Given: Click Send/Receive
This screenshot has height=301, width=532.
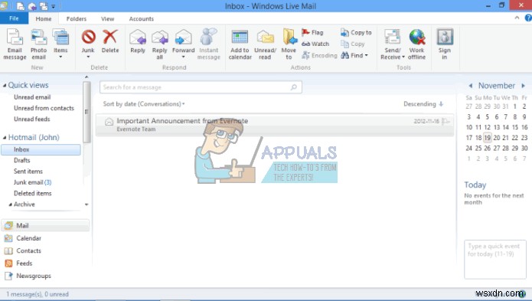Looking at the screenshot, I should pos(393,44).
